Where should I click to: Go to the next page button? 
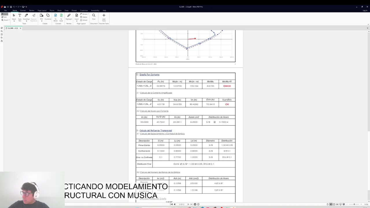(188, 204)
